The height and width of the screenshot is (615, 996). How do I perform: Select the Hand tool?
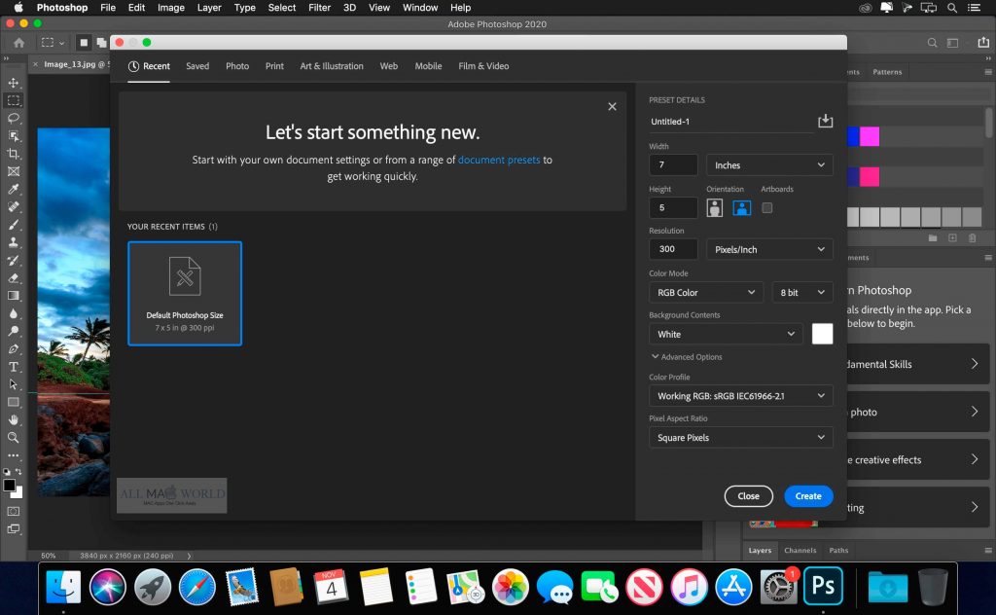[x=14, y=420]
